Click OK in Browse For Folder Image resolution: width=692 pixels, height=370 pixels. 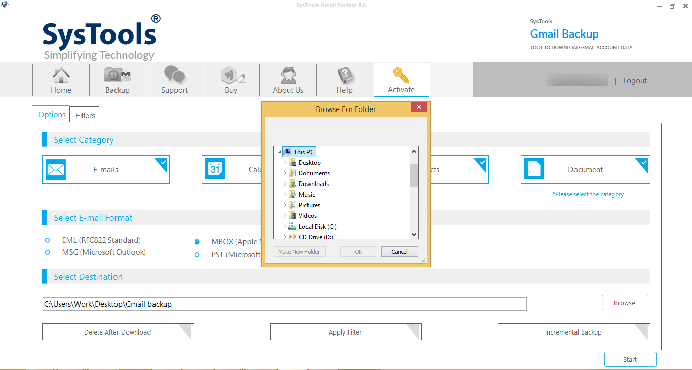[x=359, y=252]
